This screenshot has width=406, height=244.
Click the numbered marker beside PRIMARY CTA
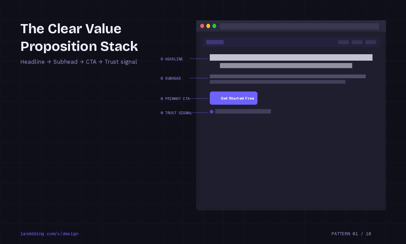tap(161, 99)
